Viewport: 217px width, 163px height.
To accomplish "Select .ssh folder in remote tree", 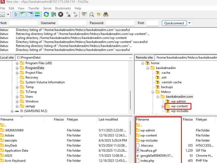I will [164, 77].
